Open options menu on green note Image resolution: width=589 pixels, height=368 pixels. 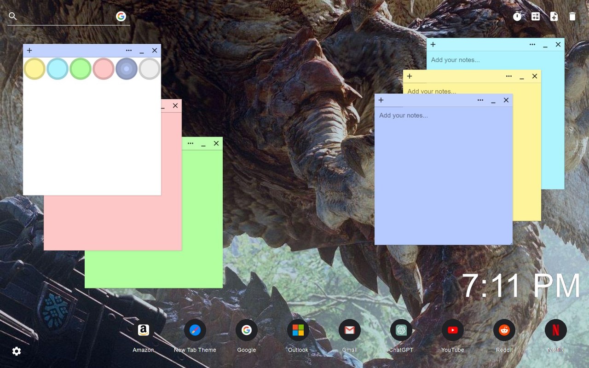coord(191,144)
